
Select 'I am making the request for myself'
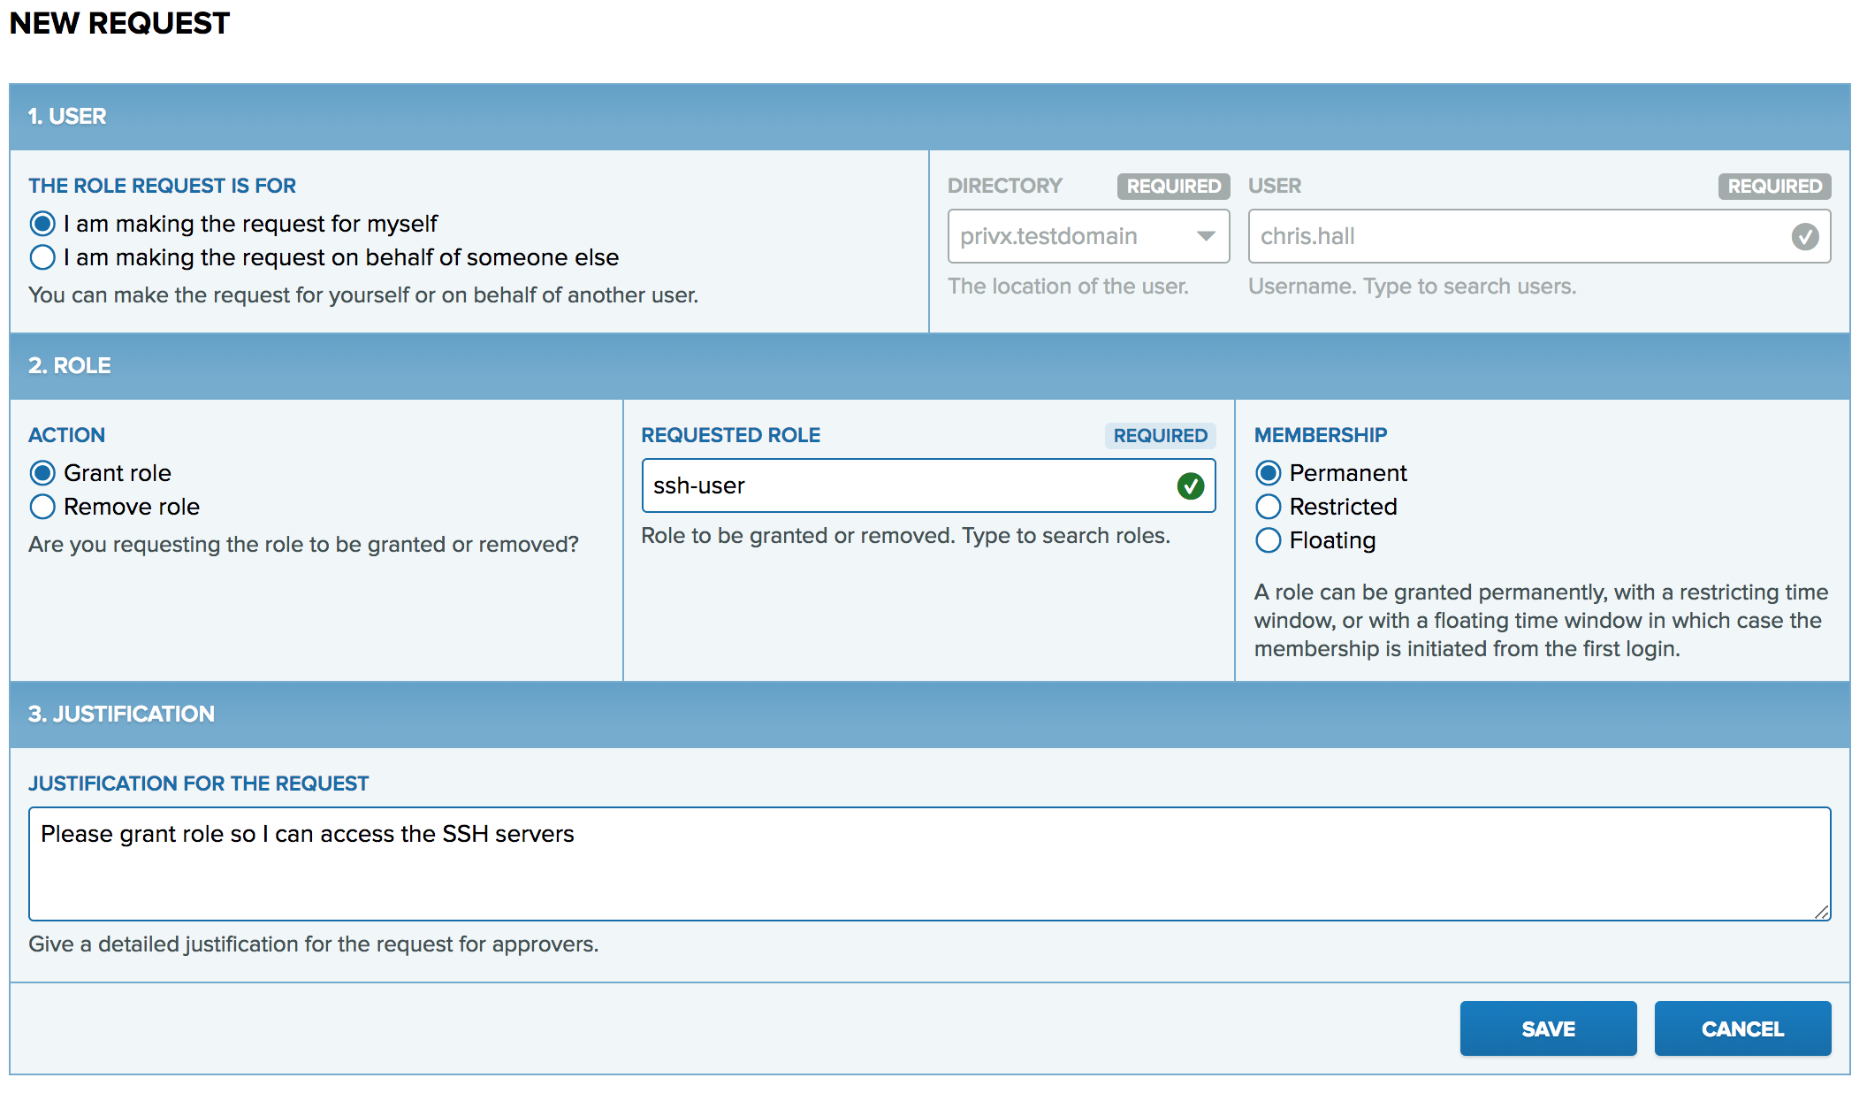click(42, 224)
